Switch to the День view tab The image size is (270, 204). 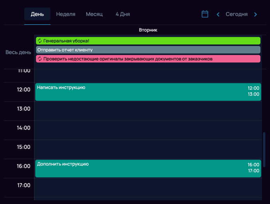tap(37, 14)
